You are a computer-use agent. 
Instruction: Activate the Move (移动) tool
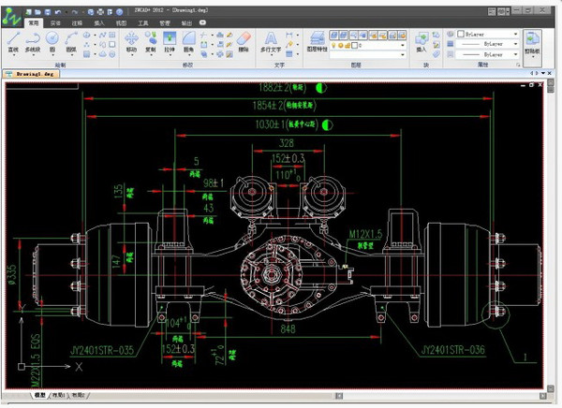[130, 40]
